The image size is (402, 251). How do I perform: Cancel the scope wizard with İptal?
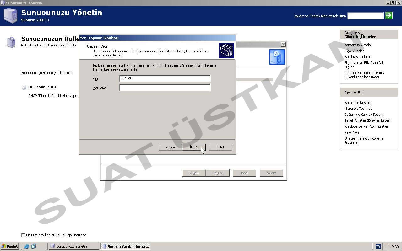click(x=220, y=147)
